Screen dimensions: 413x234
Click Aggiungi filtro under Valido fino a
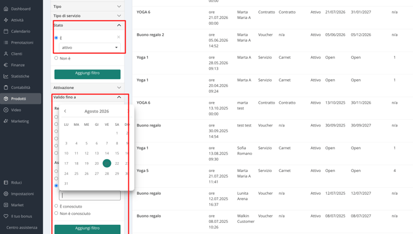click(88, 229)
